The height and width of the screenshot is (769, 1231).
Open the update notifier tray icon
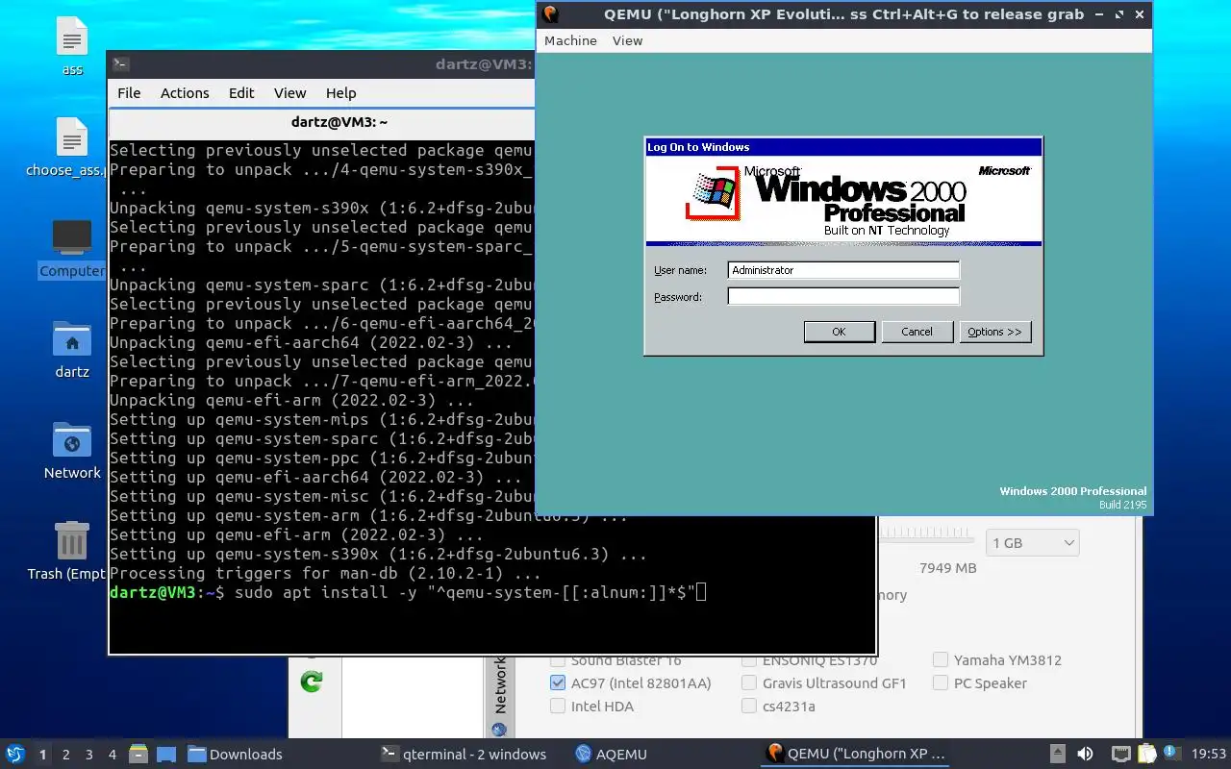(x=1171, y=753)
